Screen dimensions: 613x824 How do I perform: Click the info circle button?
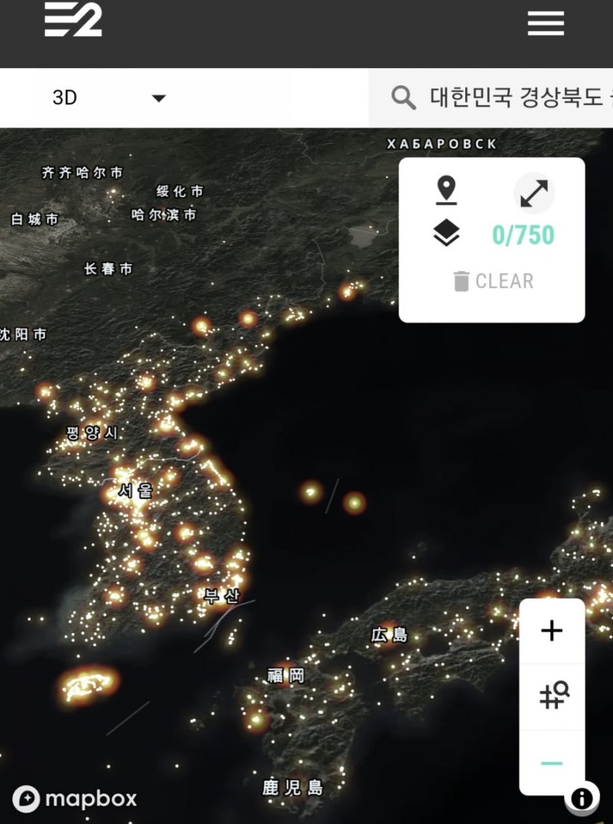[x=583, y=797]
